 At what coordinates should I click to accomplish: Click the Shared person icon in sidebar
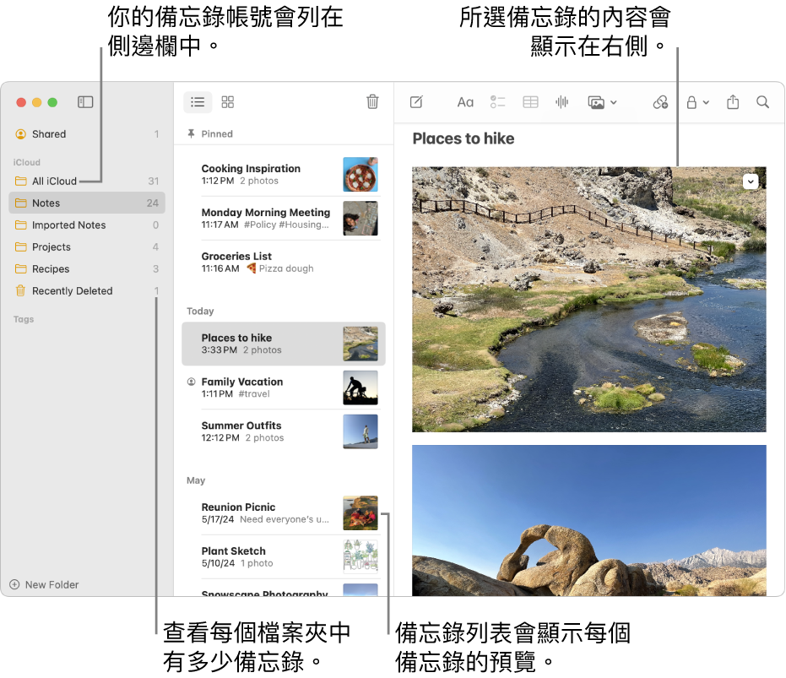20,134
